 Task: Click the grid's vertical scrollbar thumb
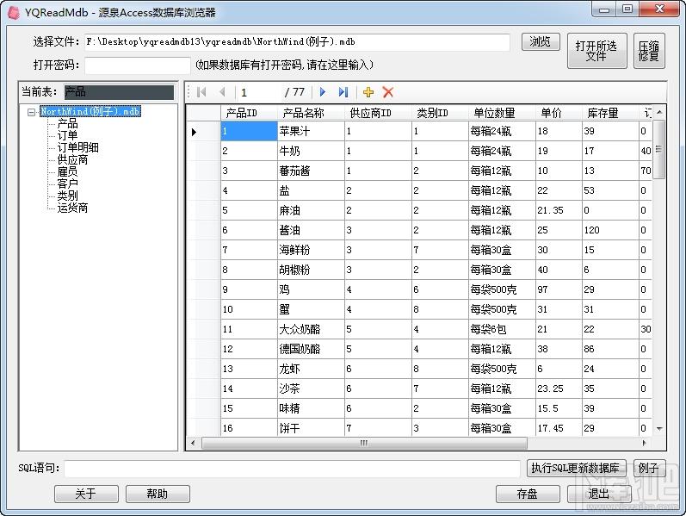(659, 149)
